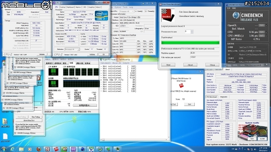Click CLOSE in the System results panel
The height and width of the screenshot is (152, 271).
point(262,138)
